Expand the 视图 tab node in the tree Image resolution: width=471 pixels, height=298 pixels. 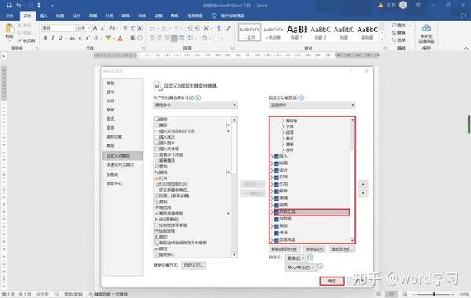coord(272,205)
